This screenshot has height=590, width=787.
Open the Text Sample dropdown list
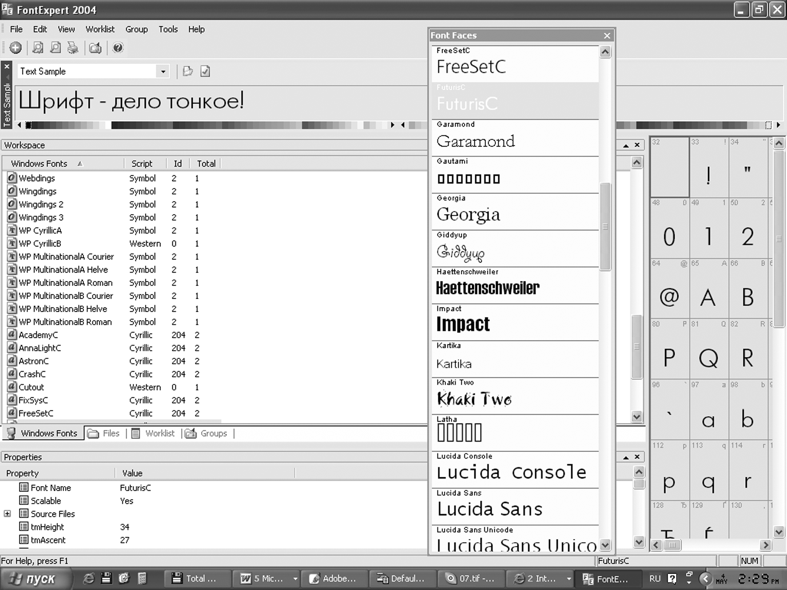163,71
